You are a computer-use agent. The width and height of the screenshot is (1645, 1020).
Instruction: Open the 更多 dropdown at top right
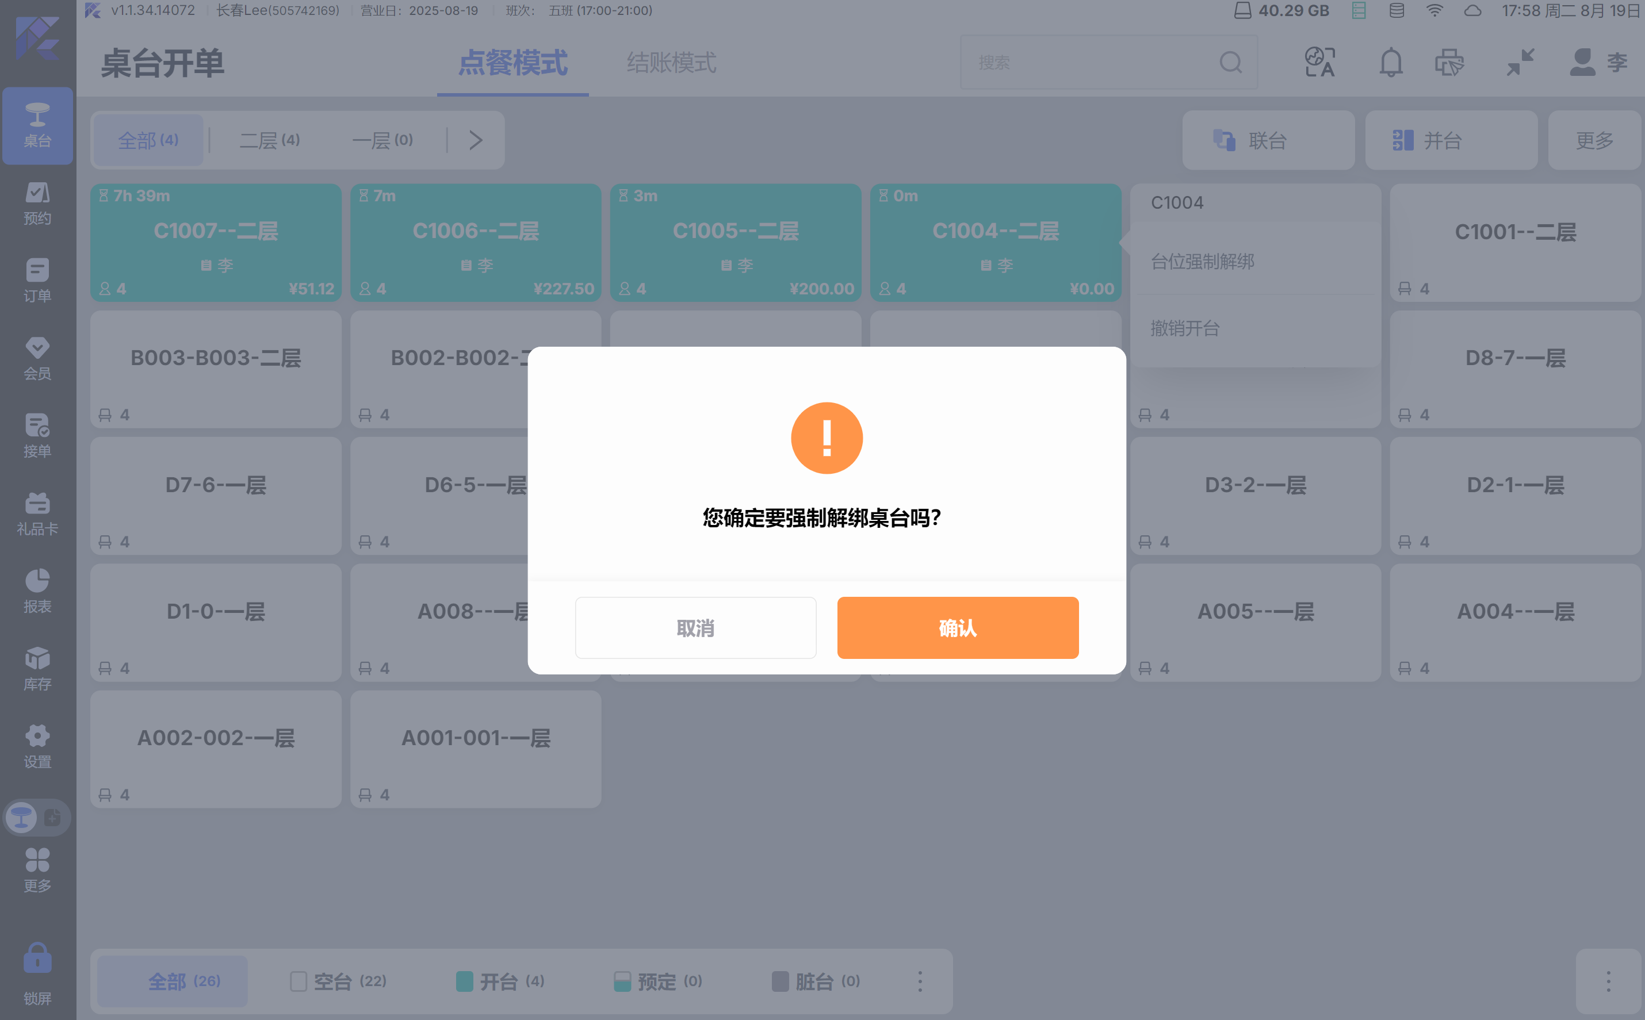click(x=1594, y=140)
